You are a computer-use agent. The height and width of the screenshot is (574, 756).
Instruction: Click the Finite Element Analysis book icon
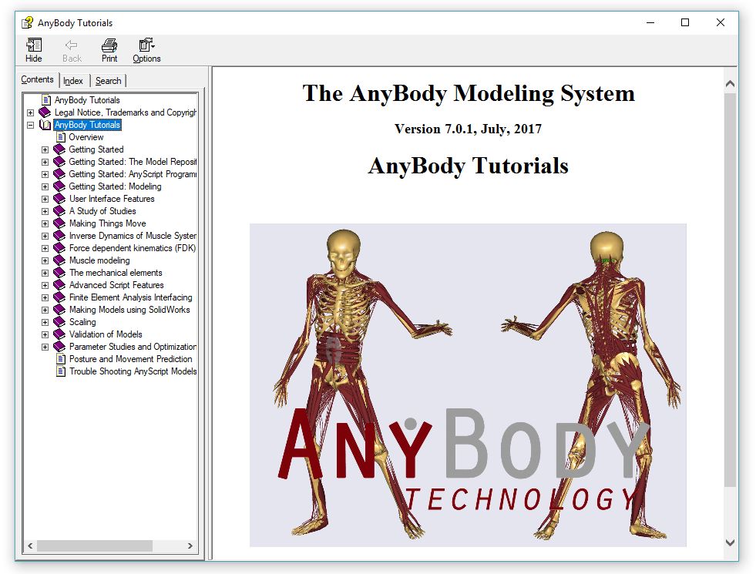point(59,297)
